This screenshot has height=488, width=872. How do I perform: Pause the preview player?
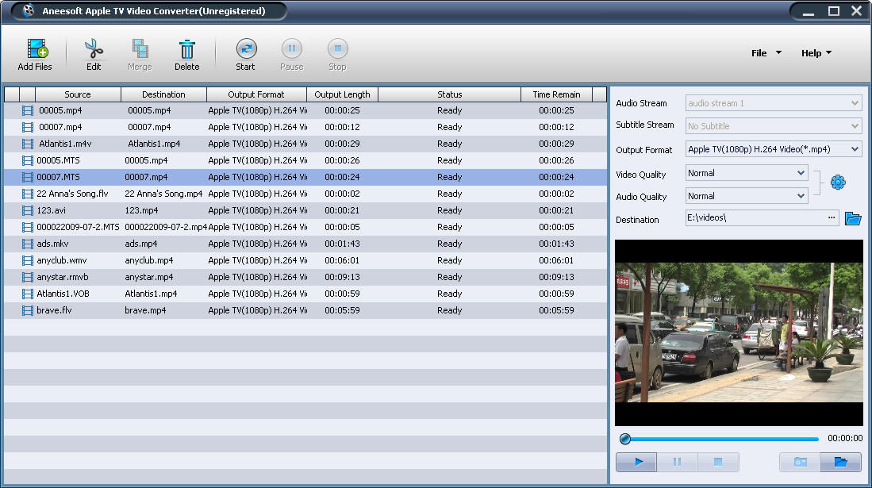(677, 462)
